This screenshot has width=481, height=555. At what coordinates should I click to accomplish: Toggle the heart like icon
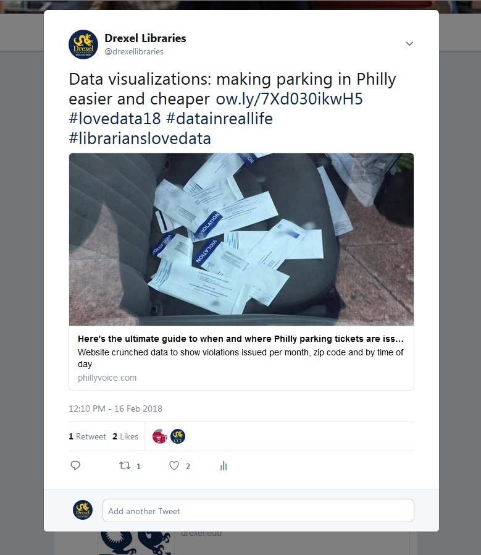[174, 465]
